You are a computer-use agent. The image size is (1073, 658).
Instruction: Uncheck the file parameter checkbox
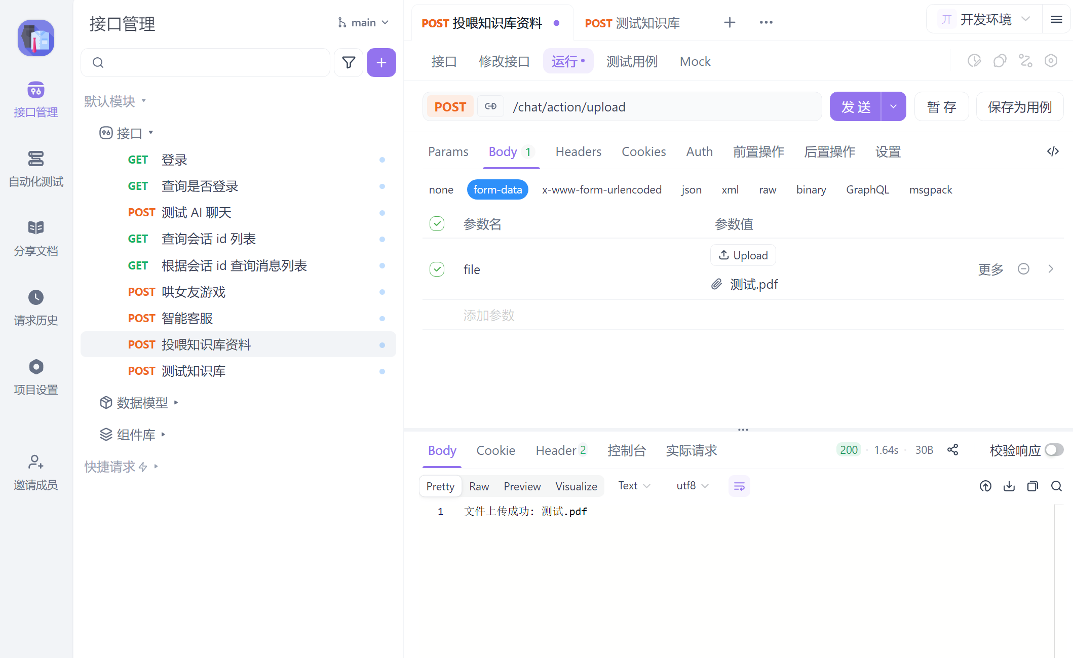click(437, 269)
